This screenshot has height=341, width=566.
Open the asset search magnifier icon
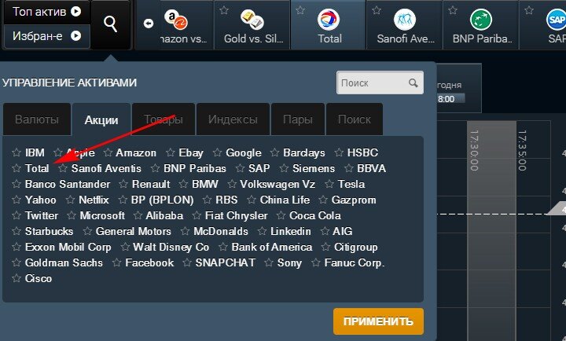[x=111, y=24]
